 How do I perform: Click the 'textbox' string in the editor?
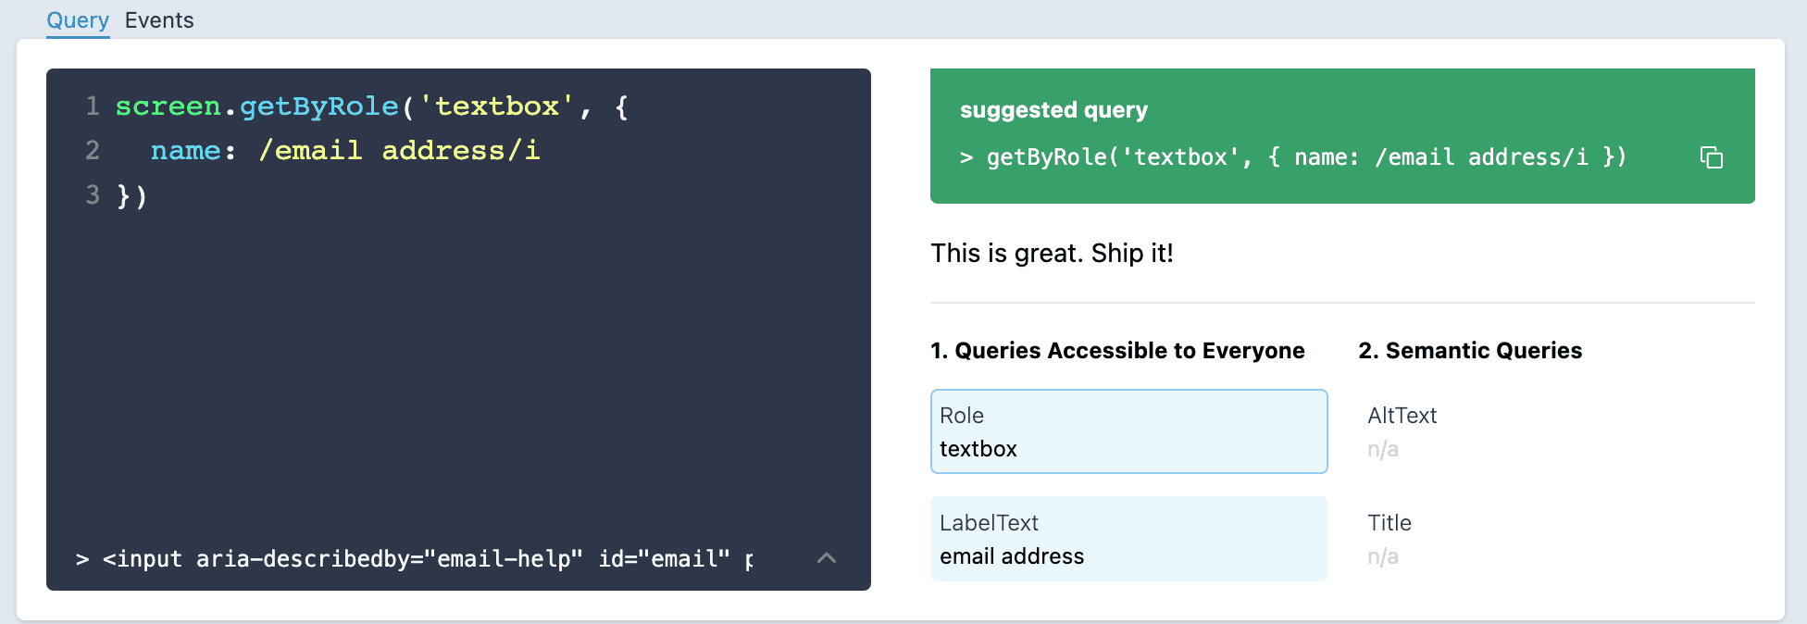point(497,106)
